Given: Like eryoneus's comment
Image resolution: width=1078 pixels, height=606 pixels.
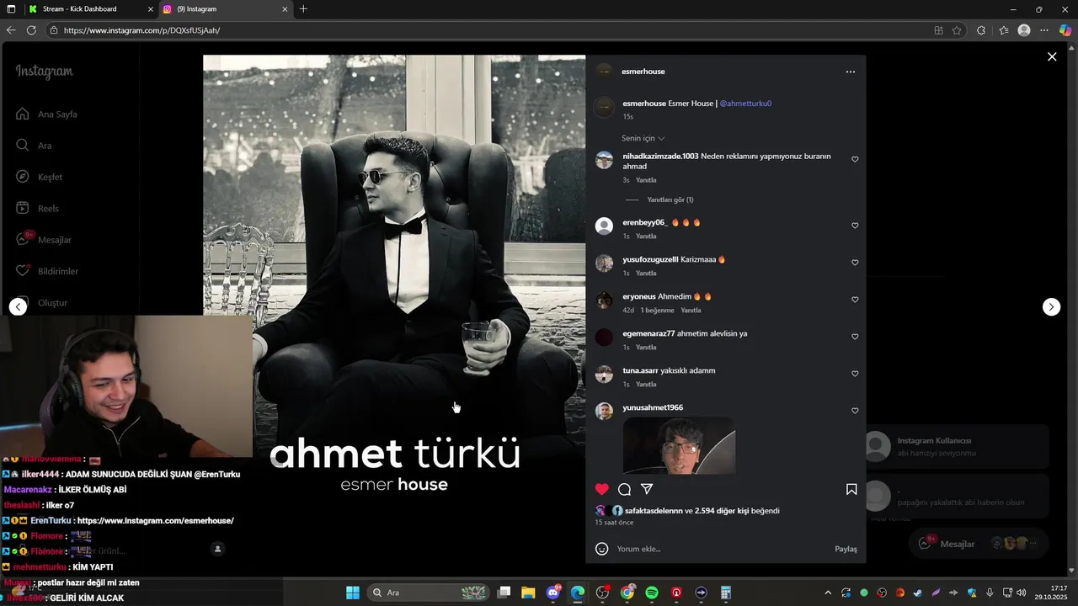Looking at the screenshot, I should (855, 300).
